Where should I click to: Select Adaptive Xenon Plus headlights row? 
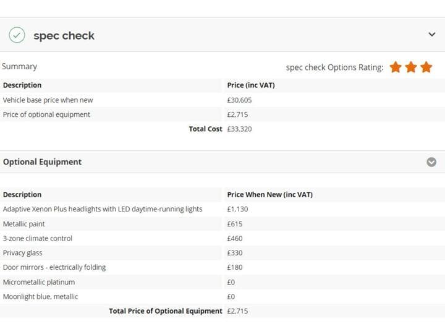222,209
